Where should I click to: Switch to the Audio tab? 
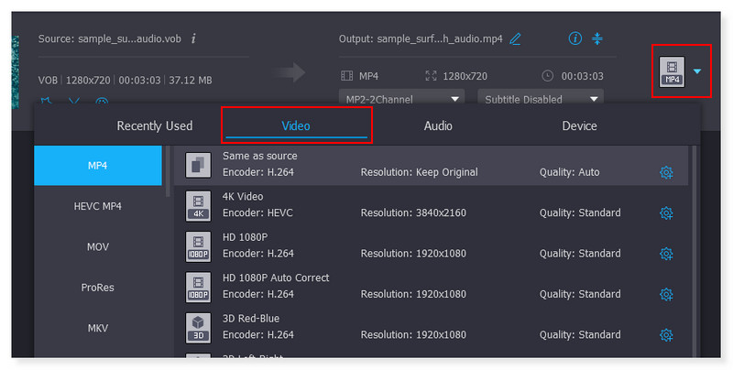click(x=437, y=126)
